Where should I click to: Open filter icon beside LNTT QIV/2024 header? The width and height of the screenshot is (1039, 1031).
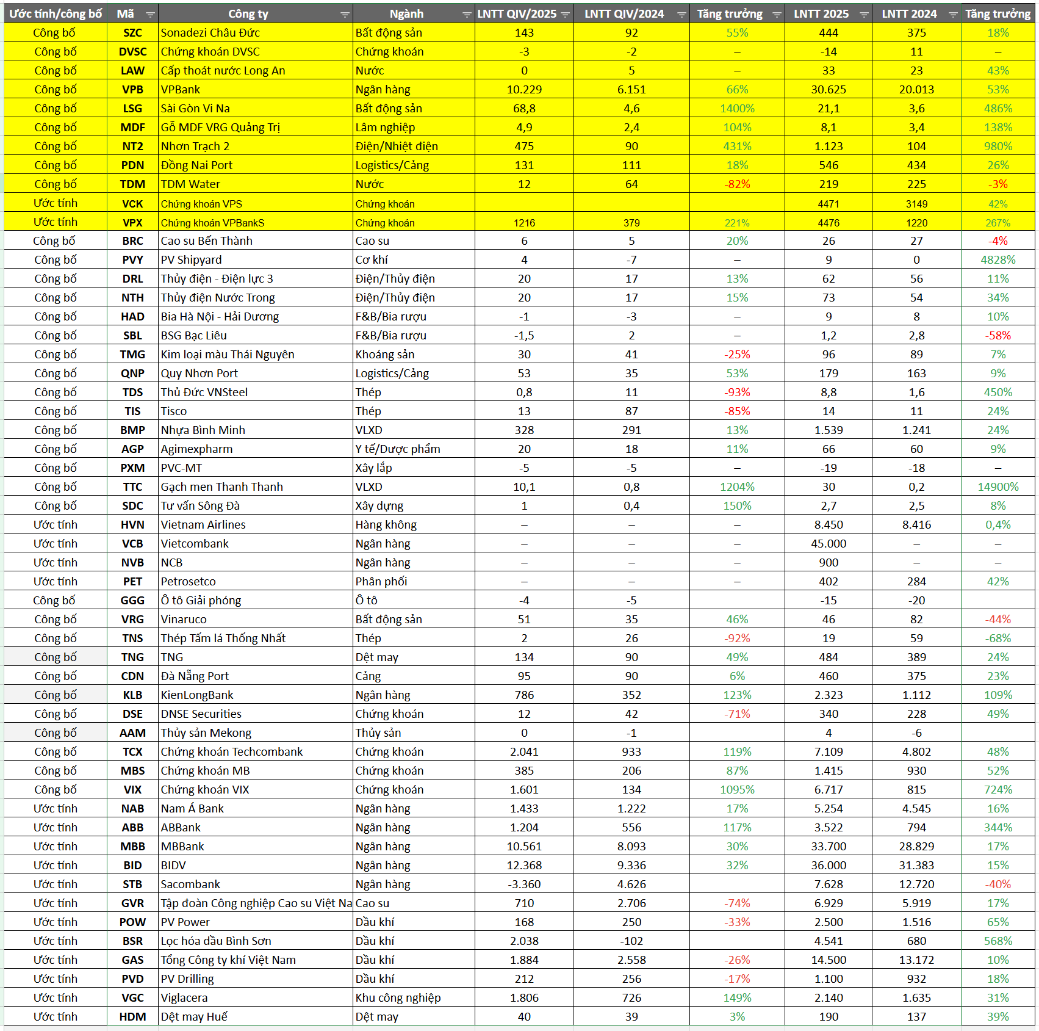coord(681,15)
